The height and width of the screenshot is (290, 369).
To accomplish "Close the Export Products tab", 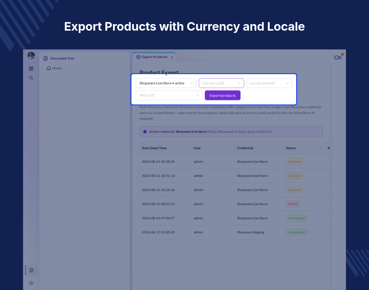I will 172,57.
